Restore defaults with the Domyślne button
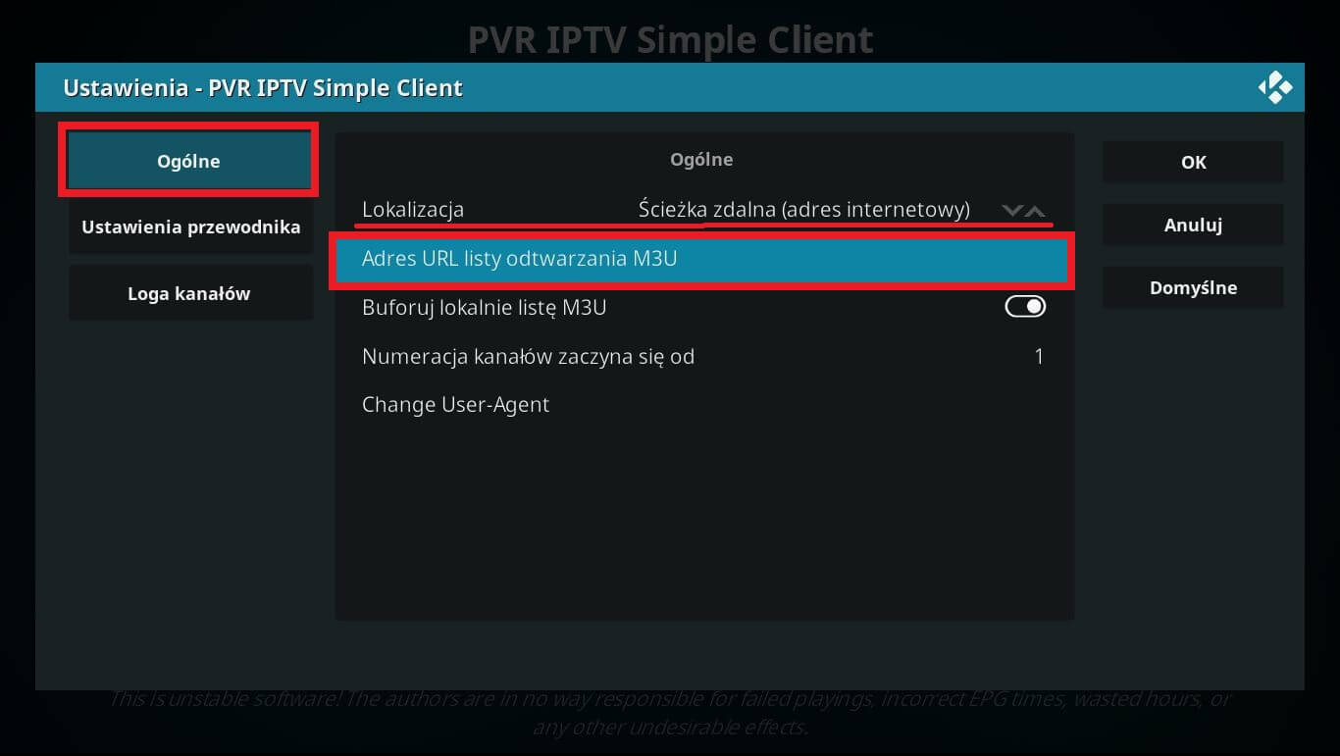Screen dimensions: 1340x756 pyautogui.click(x=1193, y=287)
